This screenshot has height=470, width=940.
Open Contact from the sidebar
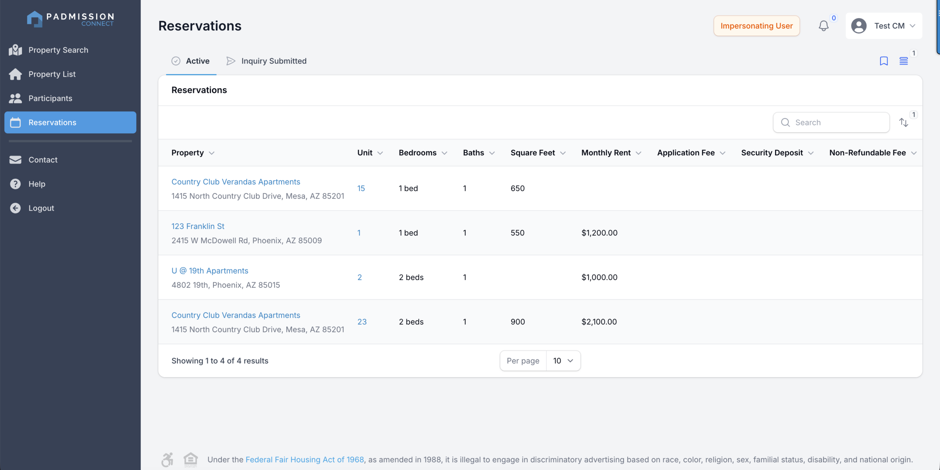coord(43,160)
